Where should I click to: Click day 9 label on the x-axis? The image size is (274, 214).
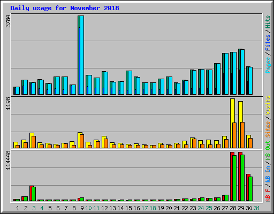click(x=82, y=208)
